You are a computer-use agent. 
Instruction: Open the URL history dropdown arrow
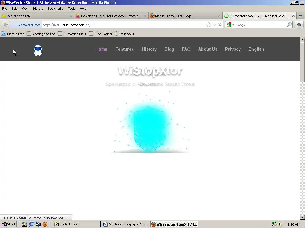coord(214,25)
